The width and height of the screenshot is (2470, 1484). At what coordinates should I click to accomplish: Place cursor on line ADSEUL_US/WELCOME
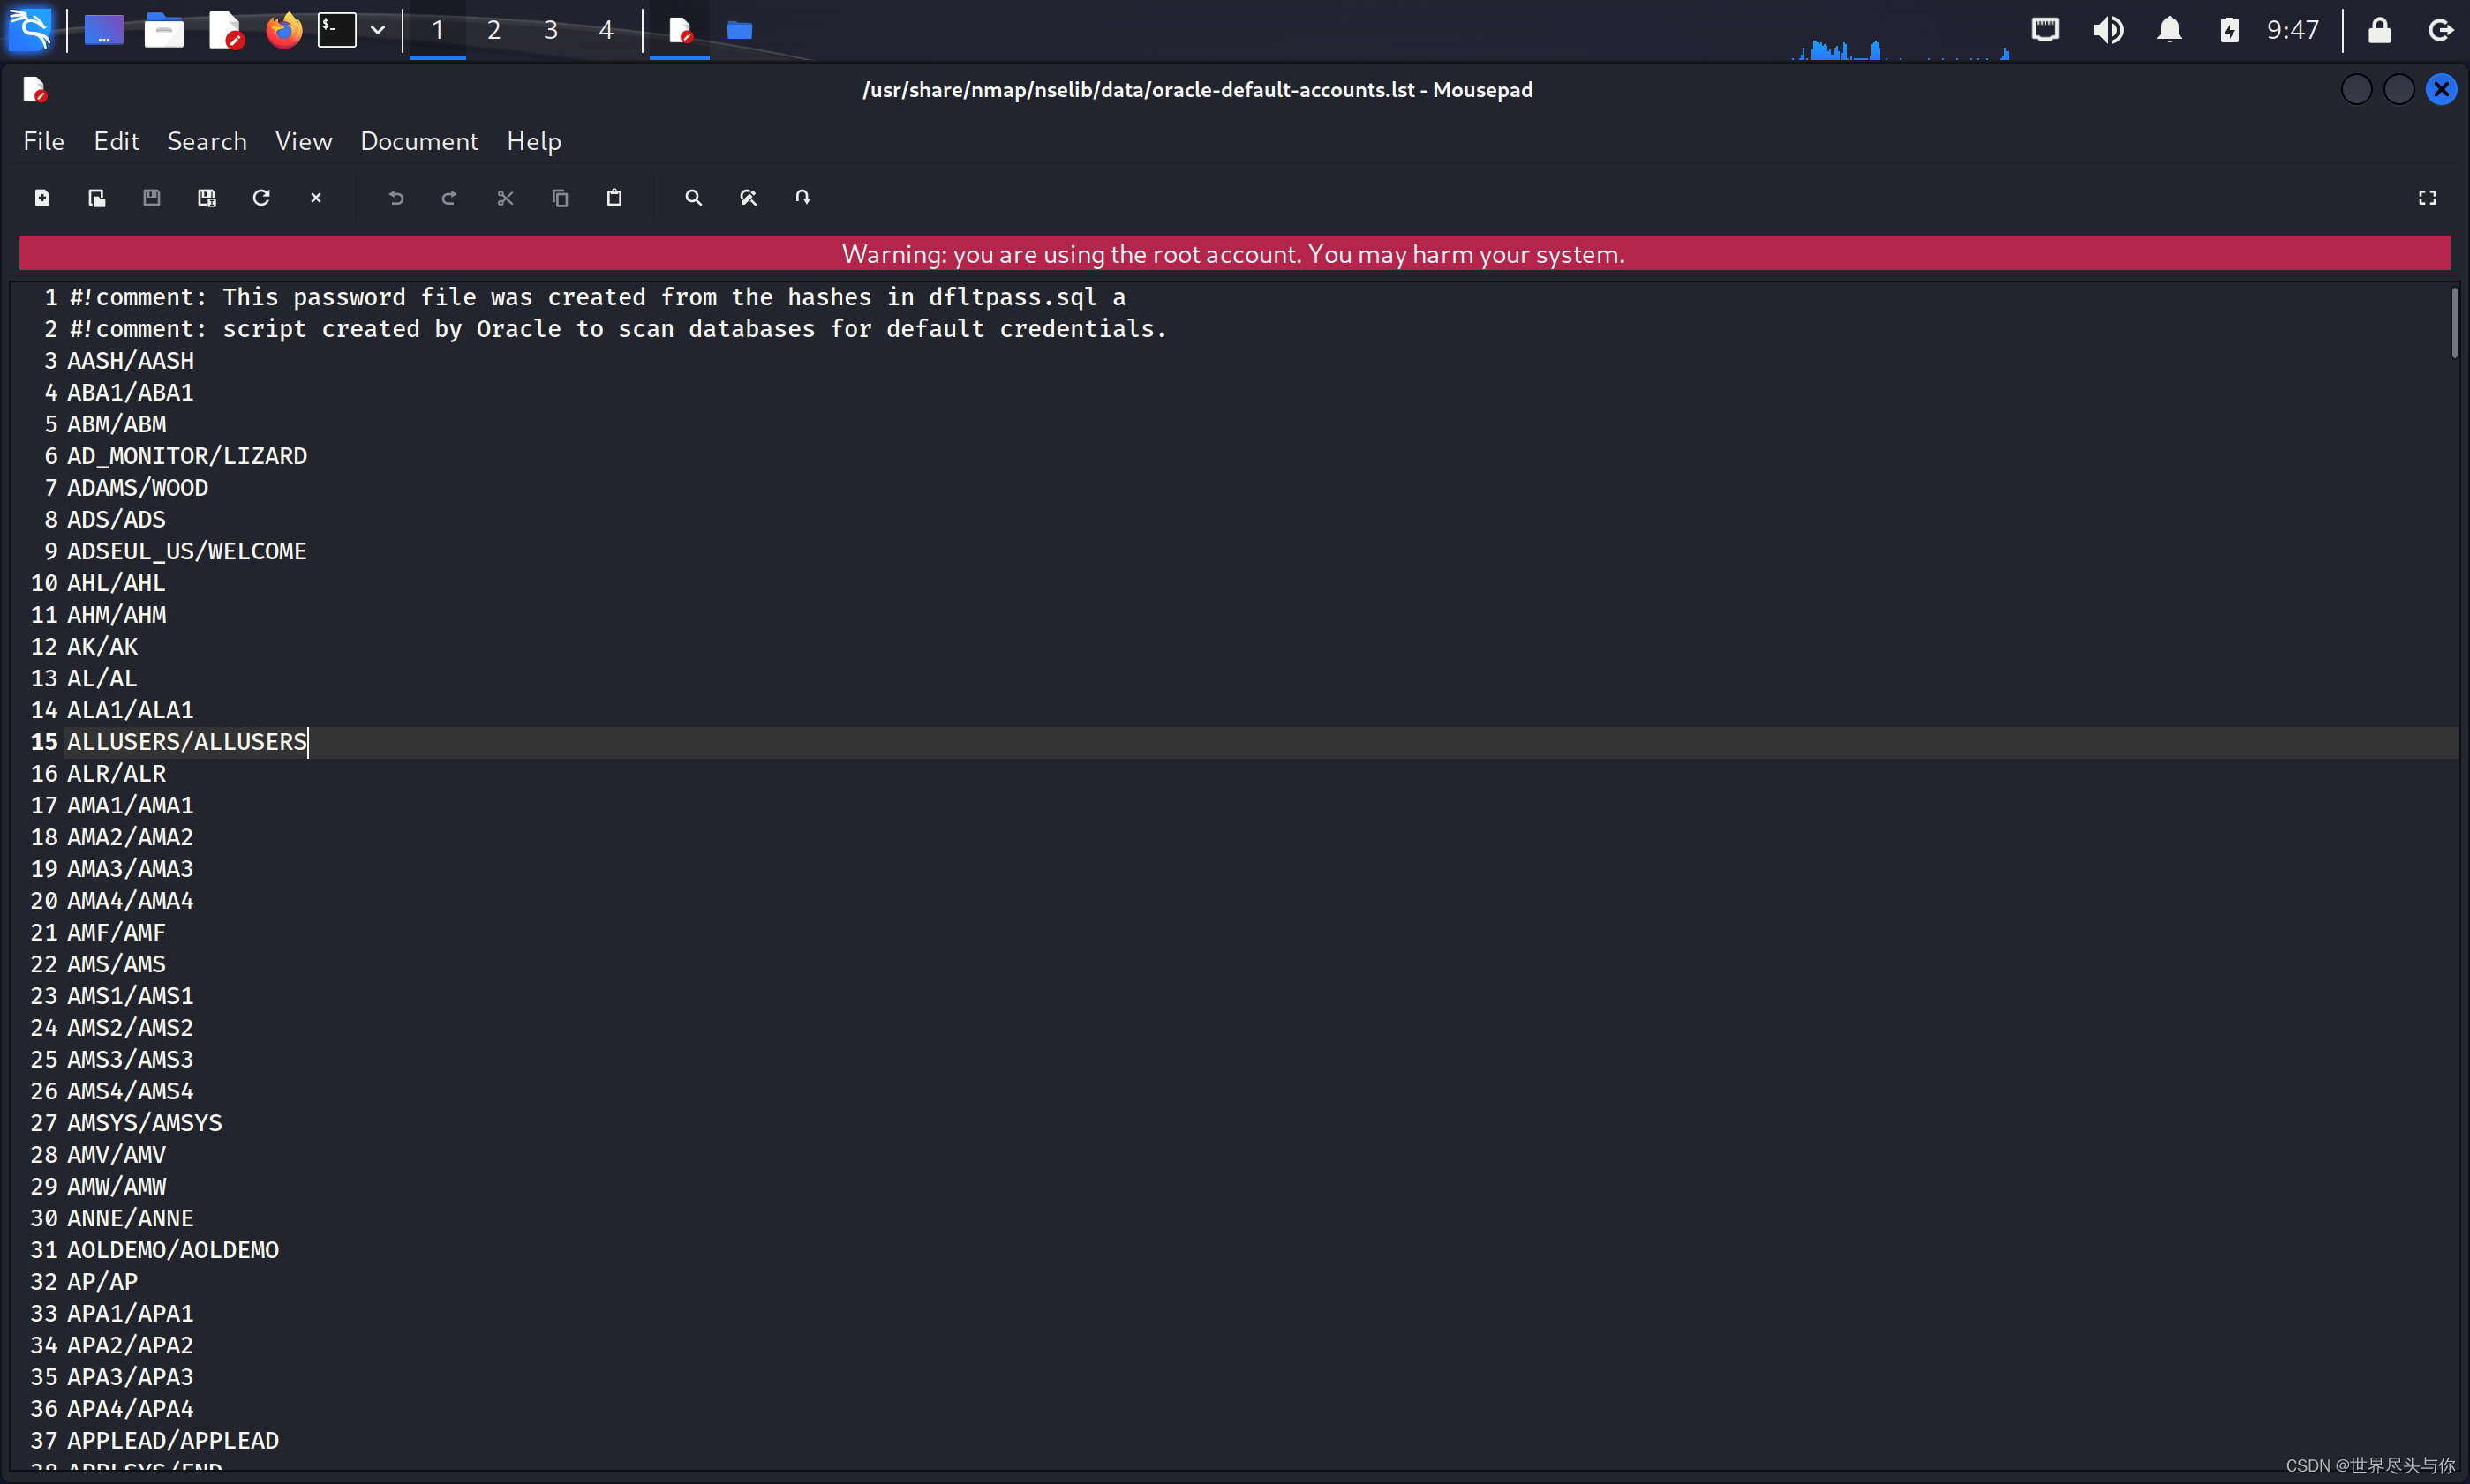[x=187, y=551]
